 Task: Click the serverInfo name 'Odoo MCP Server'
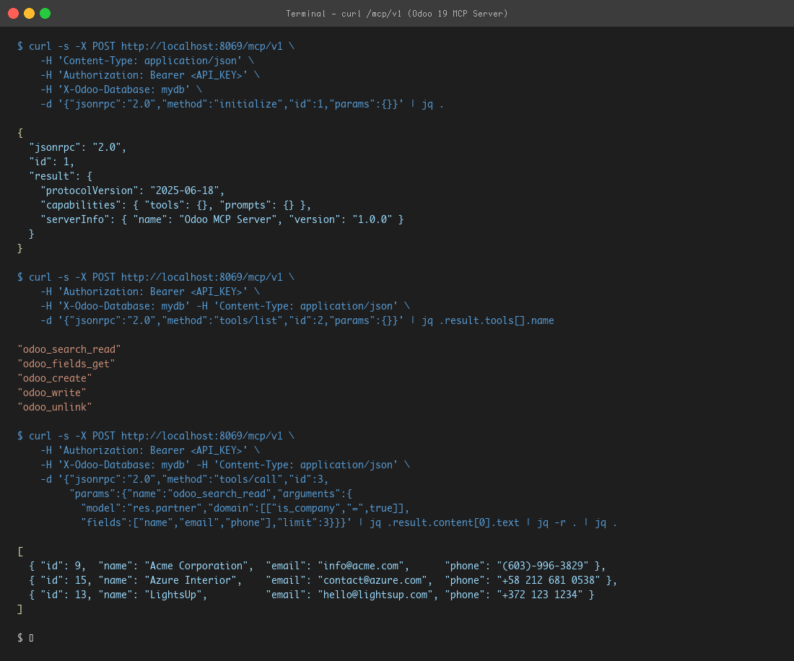click(228, 219)
